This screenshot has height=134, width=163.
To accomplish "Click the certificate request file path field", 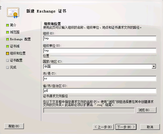I will click(x=89, y=110).
